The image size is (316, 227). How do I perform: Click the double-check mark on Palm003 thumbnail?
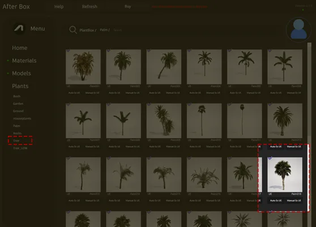pos(149,50)
